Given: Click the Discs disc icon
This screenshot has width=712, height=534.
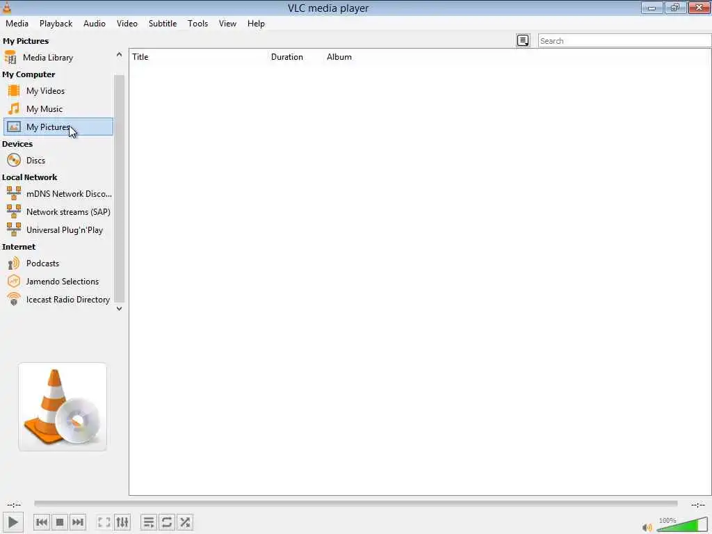Looking at the screenshot, I should (14, 161).
